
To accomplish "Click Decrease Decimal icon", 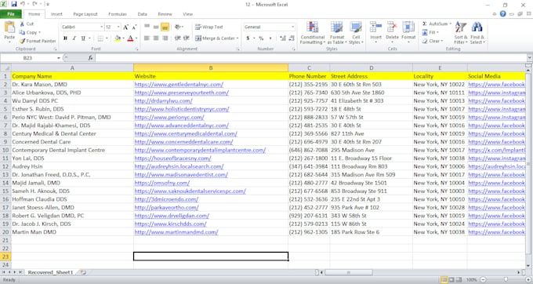I will click(292, 38).
